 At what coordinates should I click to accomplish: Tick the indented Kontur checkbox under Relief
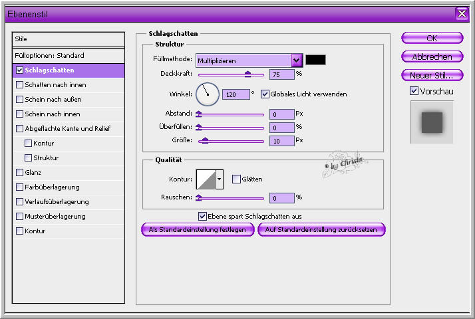tap(28, 143)
